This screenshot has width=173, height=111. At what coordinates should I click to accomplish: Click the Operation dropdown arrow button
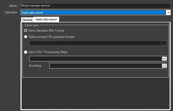point(168,12)
